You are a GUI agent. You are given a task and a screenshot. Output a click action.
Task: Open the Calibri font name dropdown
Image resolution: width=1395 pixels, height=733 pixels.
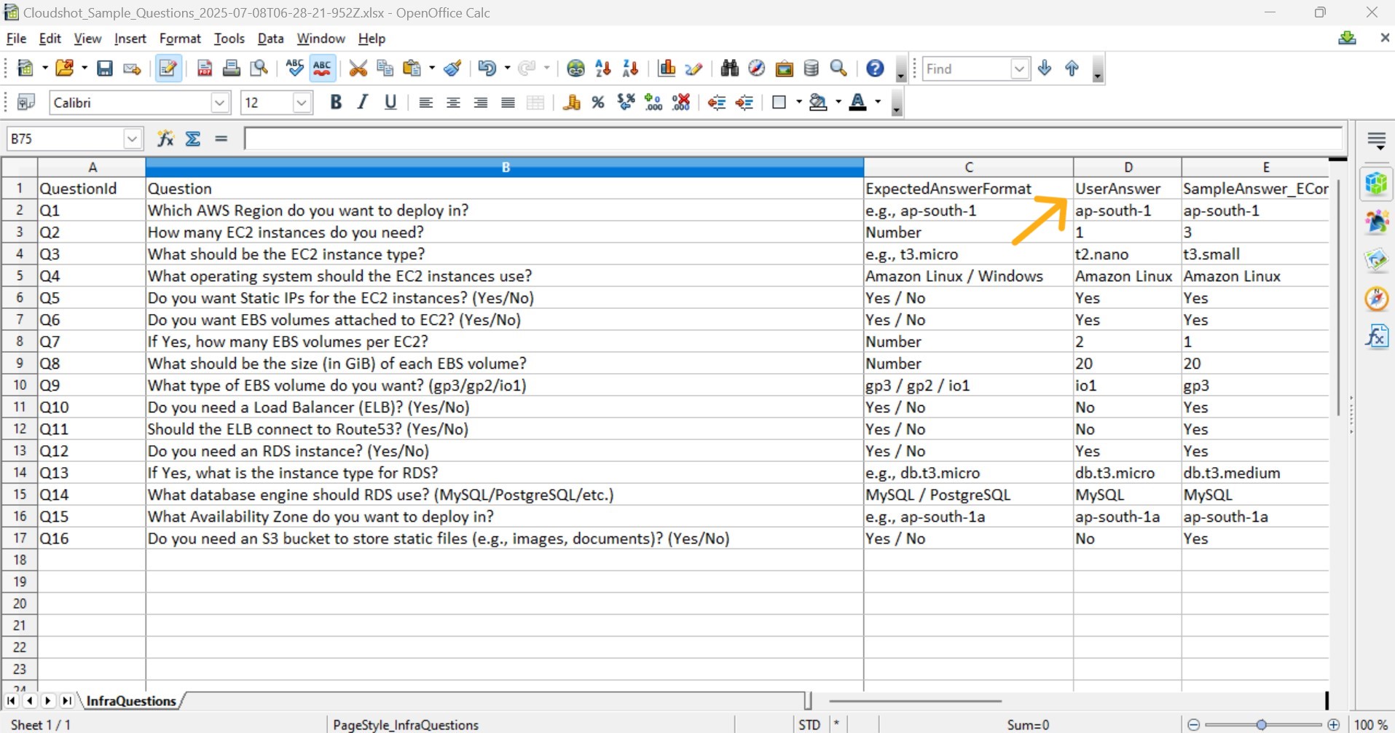click(220, 103)
